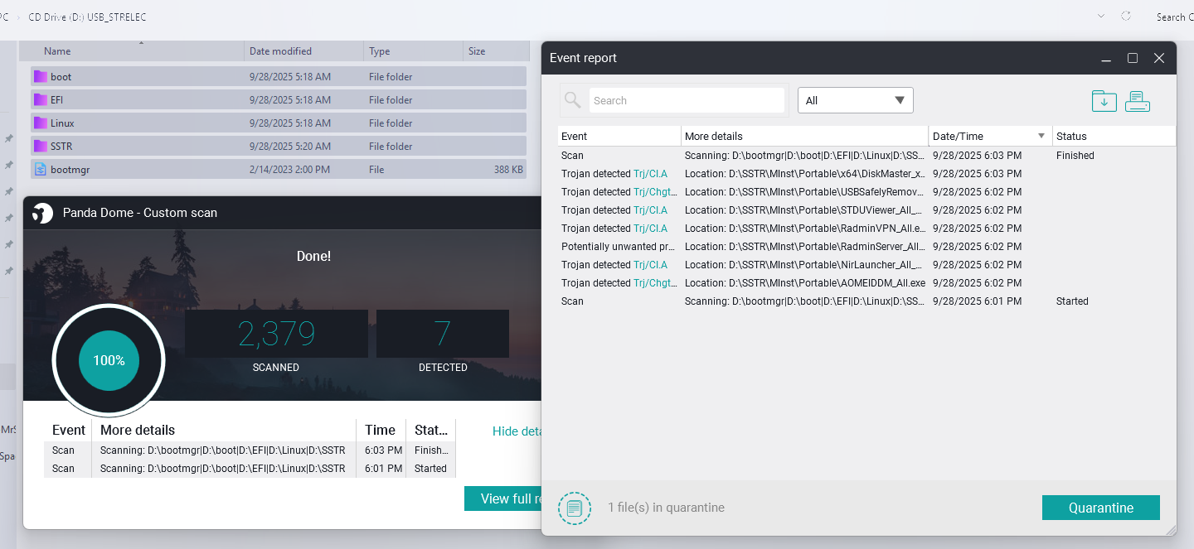Click the More details header in Event report
Image resolution: width=1194 pixels, height=549 pixels.
(804, 136)
